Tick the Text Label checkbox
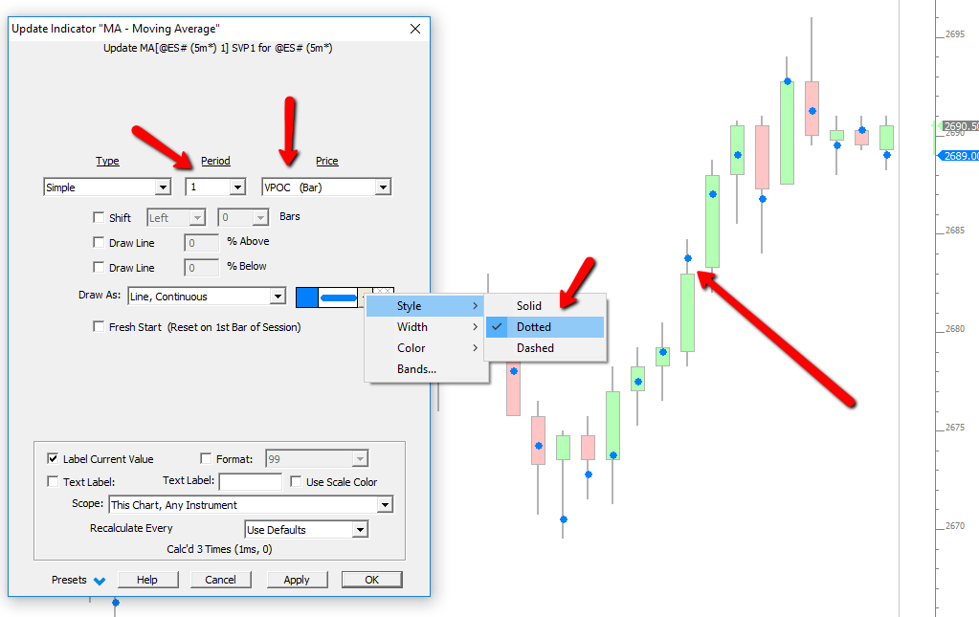The height and width of the screenshot is (617, 979). click(53, 481)
